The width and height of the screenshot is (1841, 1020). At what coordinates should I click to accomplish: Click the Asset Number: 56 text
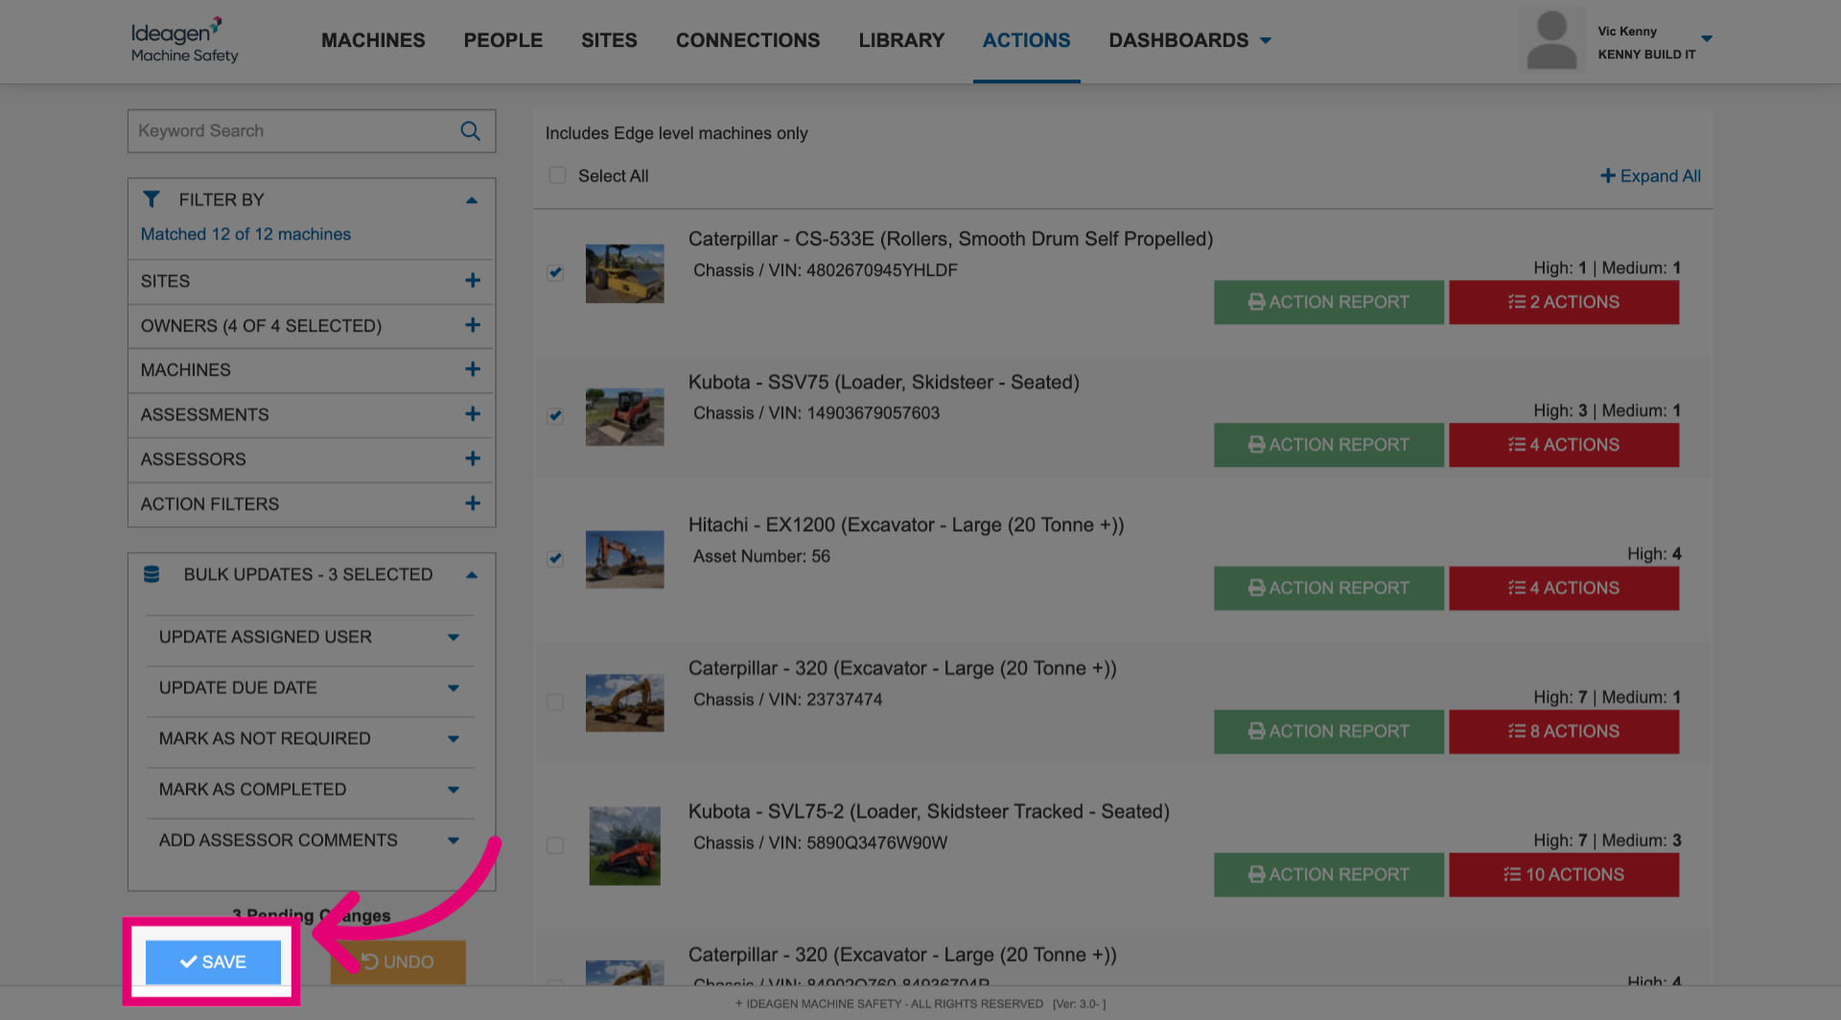click(x=761, y=556)
